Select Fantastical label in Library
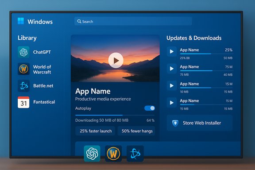This screenshot has width=255, height=170. pyautogui.click(x=44, y=102)
